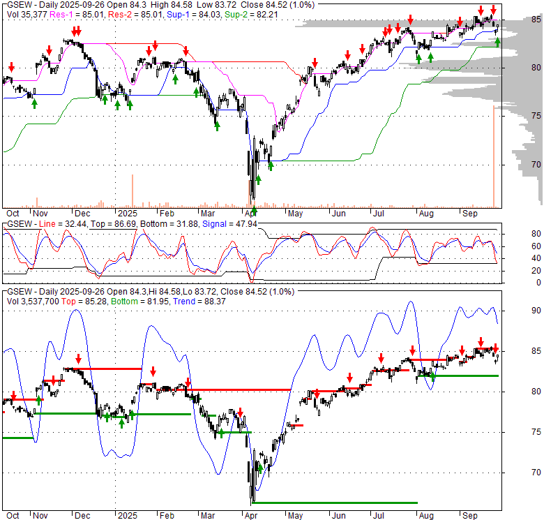
Task: Click Line = 32.44 in the oscillator legend
Action: coord(63,224)
